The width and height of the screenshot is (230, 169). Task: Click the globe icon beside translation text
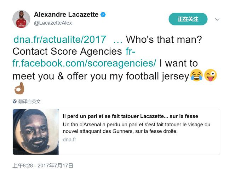[x=15, y=101]
